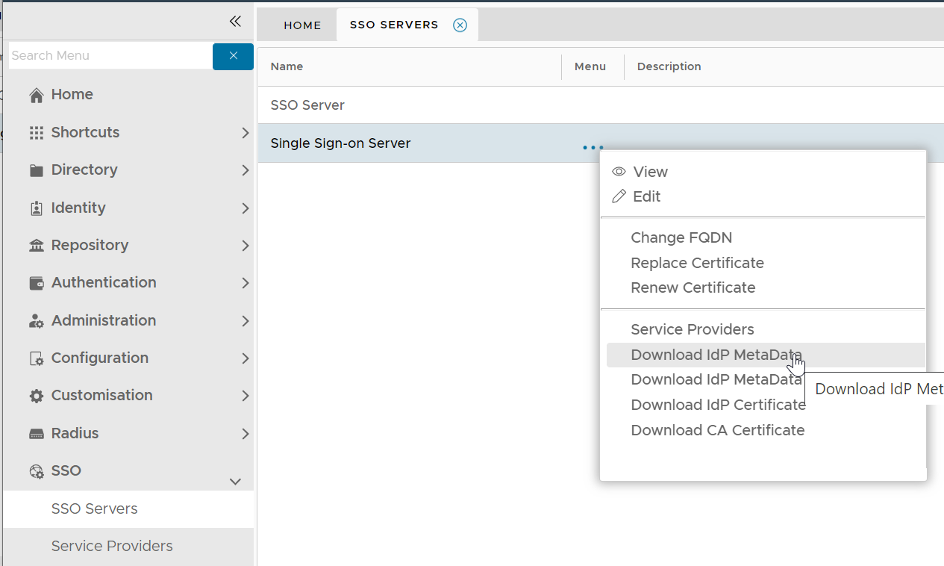Expand the Directory menu chevron

(x=245, y=170)
